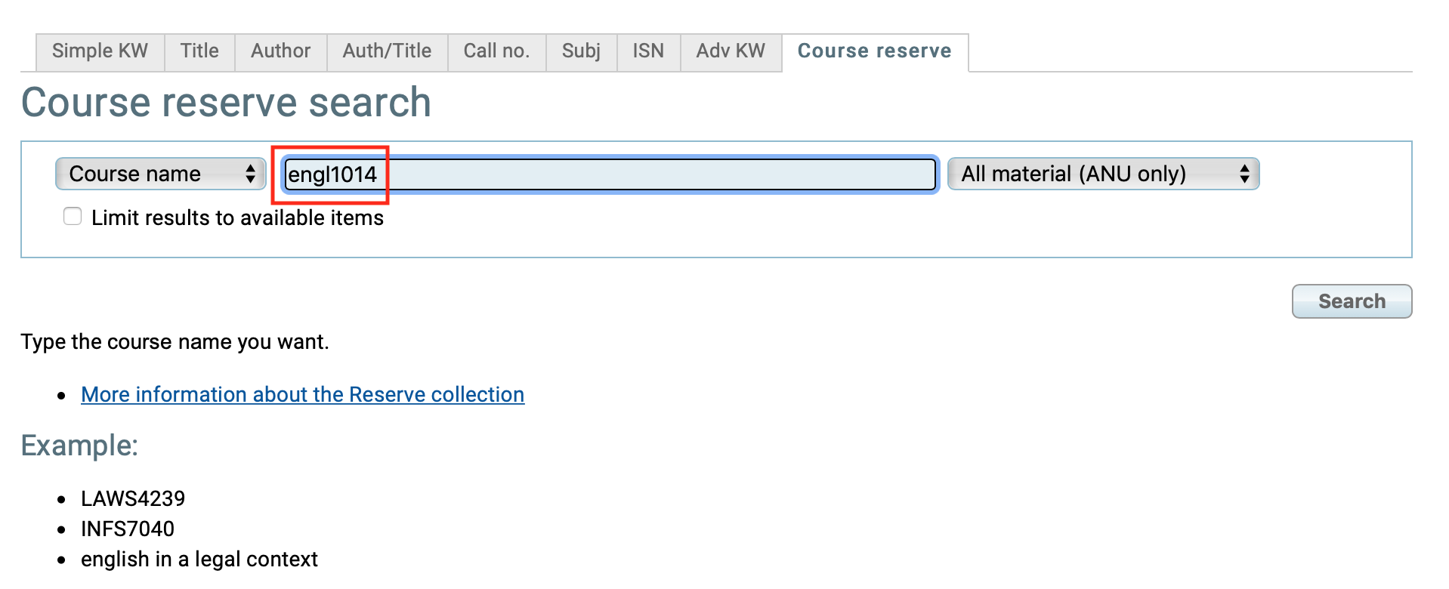Click the Course reserve search heading
The width and height of the screenshot is (1449, 589).
[226, 103]
